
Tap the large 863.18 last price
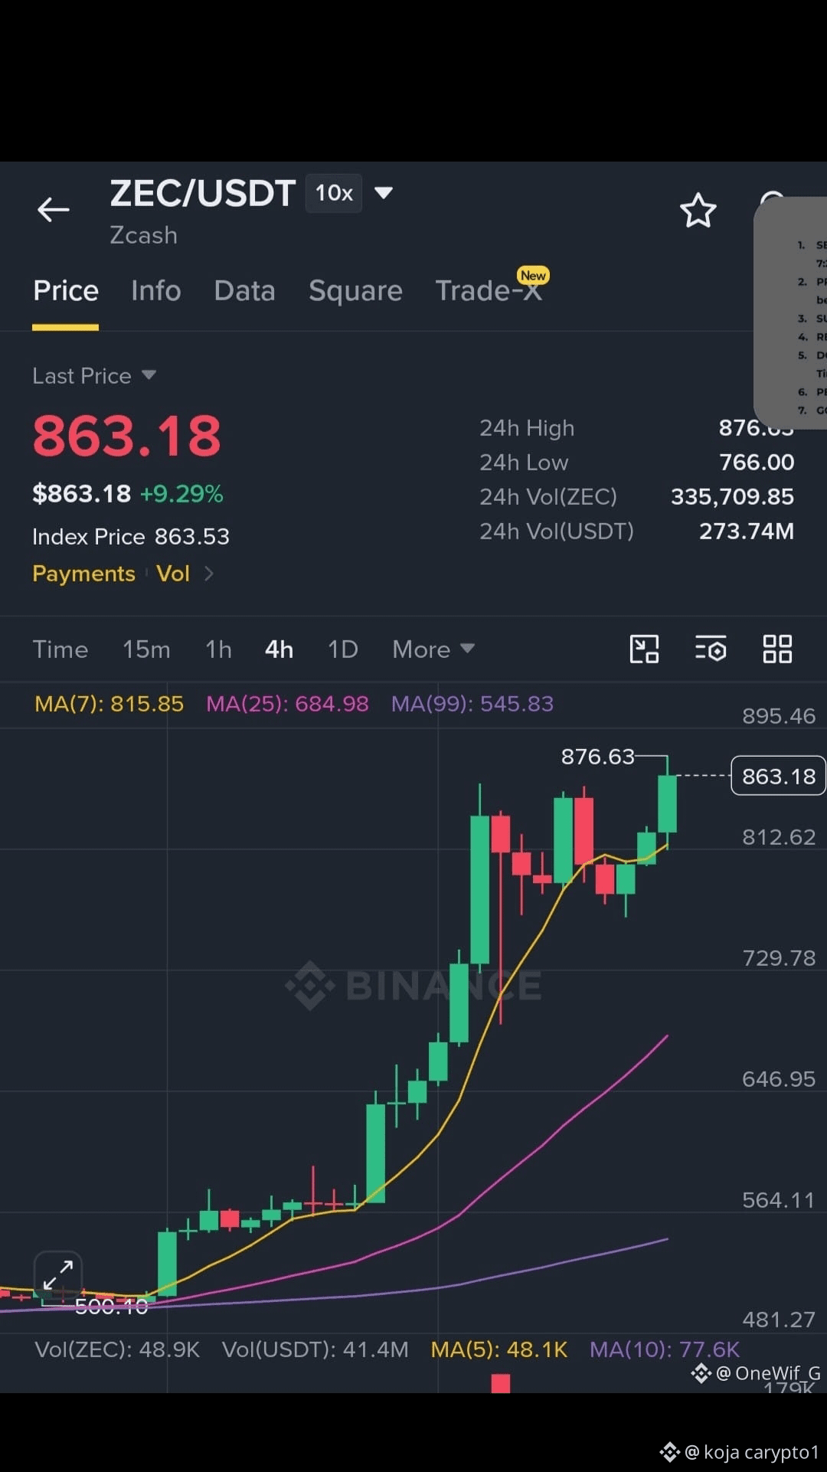(126, 436)
